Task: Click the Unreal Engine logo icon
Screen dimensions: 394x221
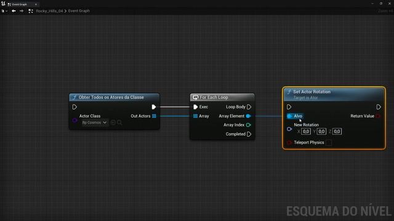Action: coord(3,4)
